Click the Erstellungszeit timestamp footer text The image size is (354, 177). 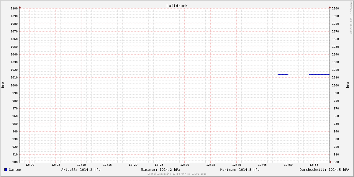[x=177, y=174]
